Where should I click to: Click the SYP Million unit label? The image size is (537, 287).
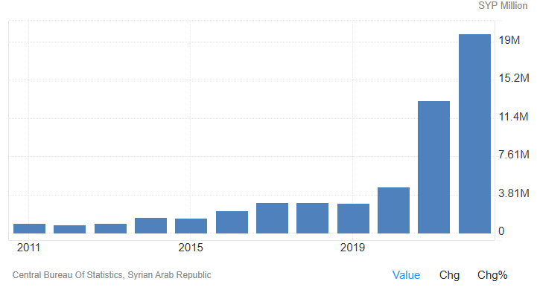click(503, 6)
